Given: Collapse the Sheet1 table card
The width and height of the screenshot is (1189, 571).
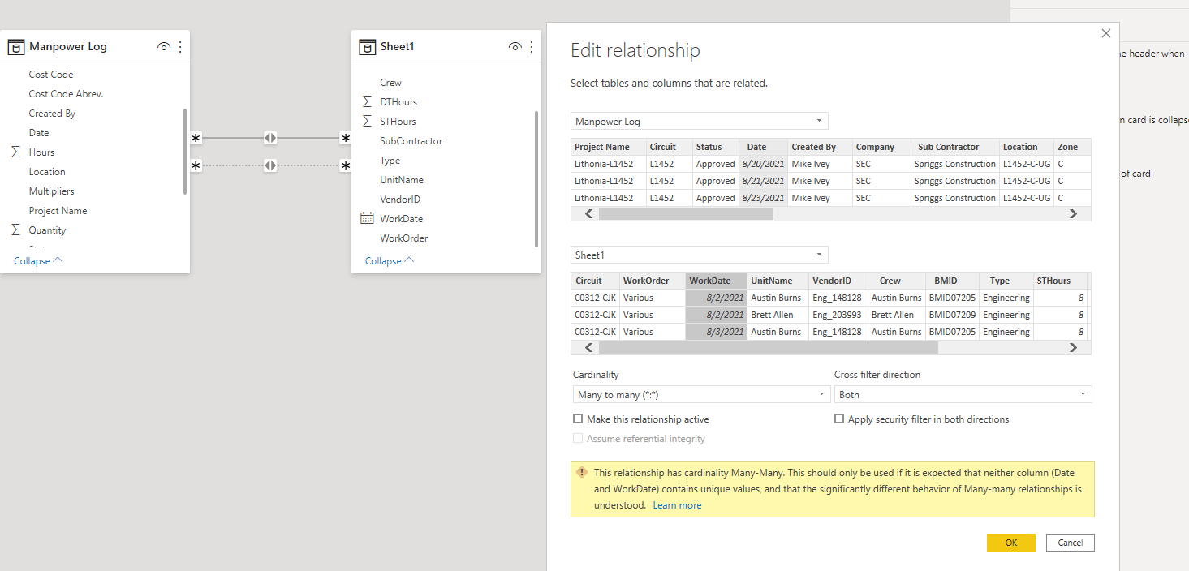Looking at the screenshot, I should pos(390,261).
